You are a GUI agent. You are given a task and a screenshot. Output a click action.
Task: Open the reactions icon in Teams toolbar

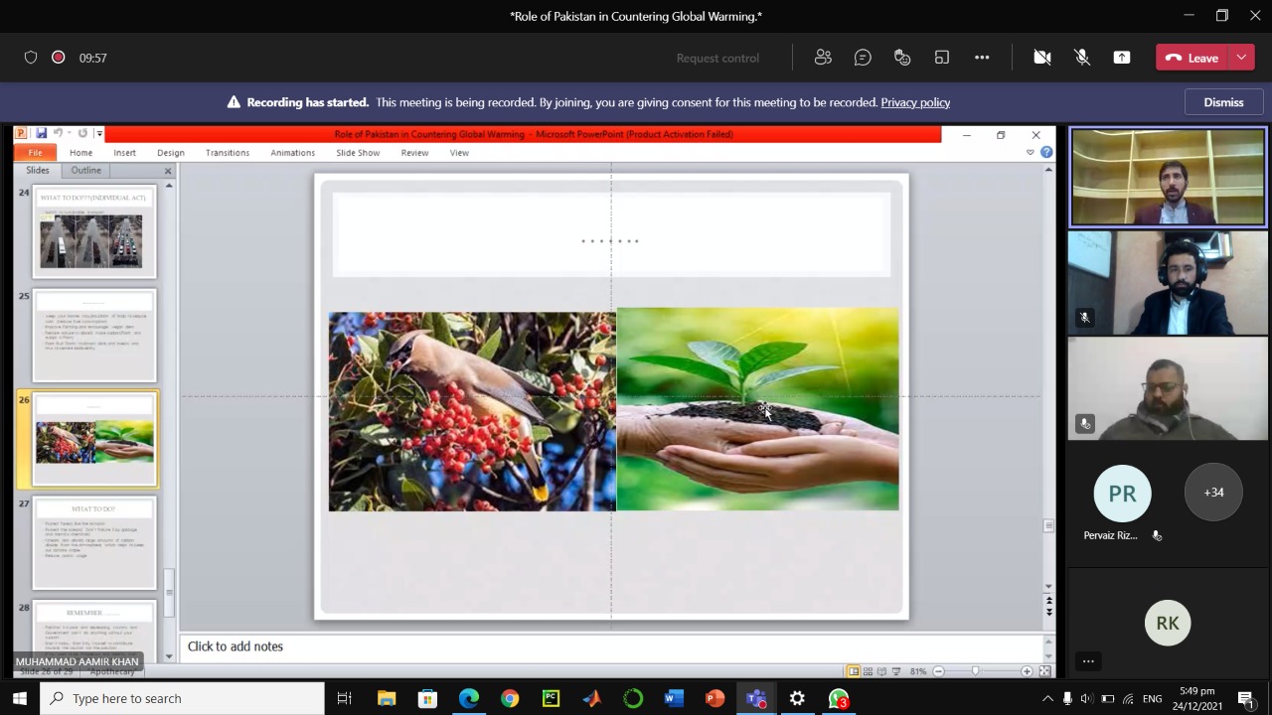pos(902,58)
